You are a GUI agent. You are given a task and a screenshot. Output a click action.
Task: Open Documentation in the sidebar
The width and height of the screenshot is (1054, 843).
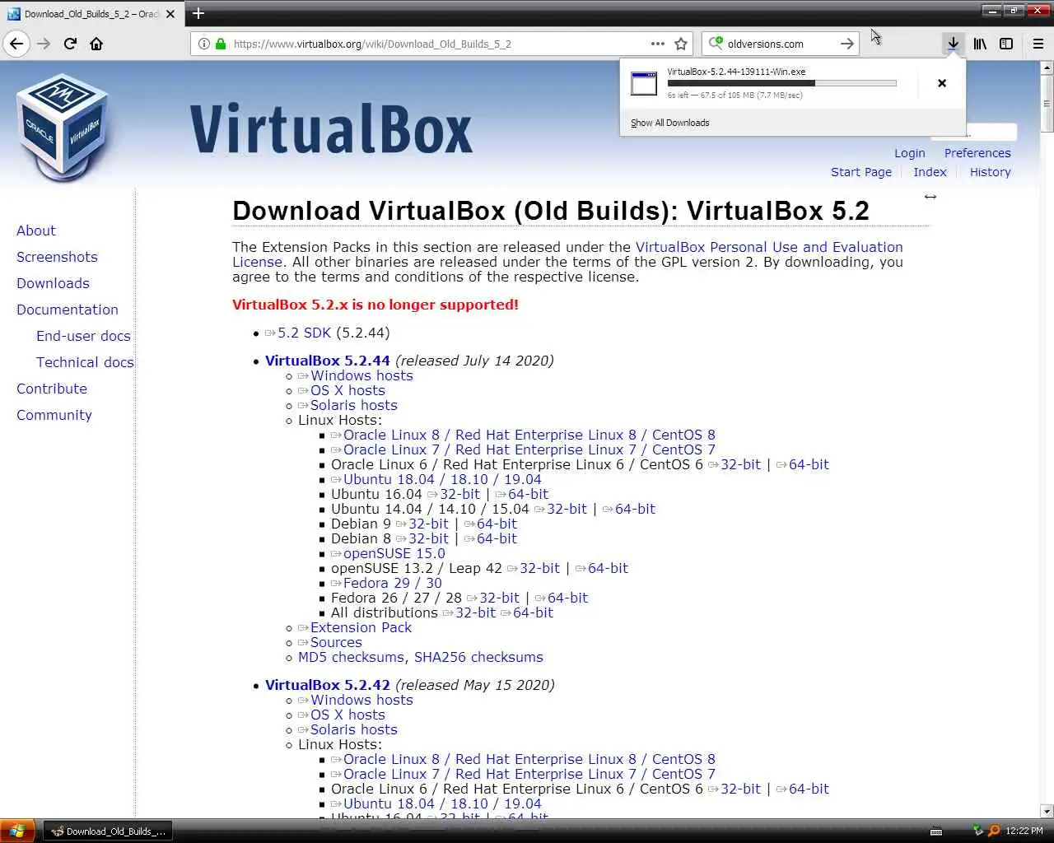(68, 310)
